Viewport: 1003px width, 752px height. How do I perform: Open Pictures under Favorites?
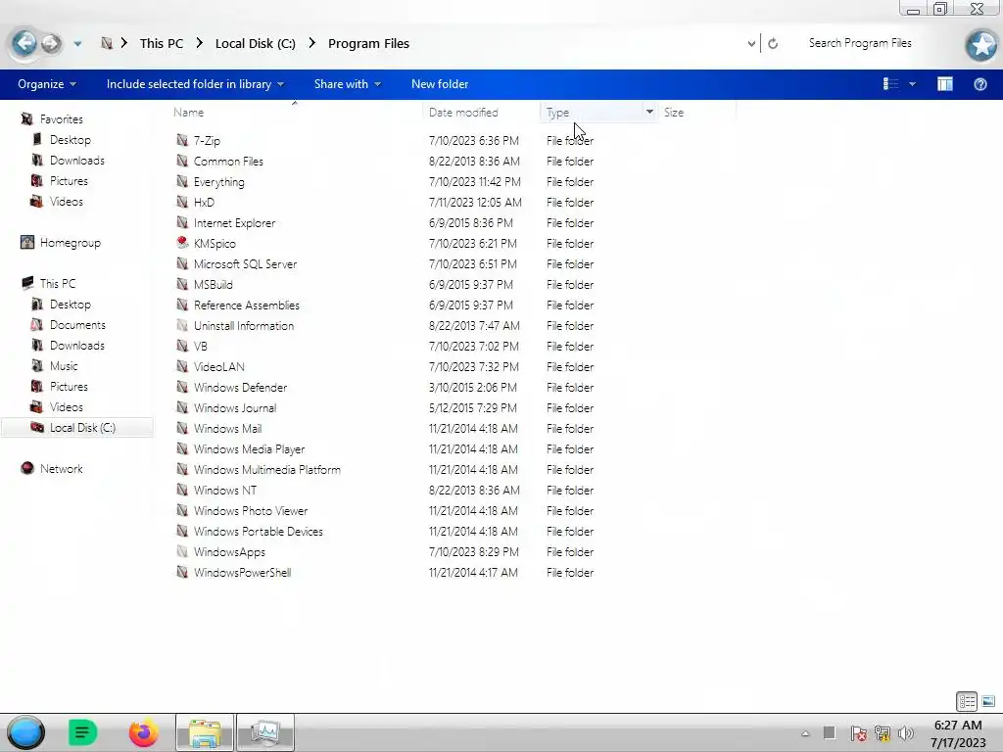69,180
